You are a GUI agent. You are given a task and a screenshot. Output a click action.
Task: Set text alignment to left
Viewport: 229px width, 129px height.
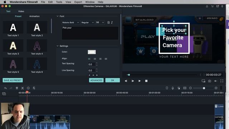pos(89,59)
